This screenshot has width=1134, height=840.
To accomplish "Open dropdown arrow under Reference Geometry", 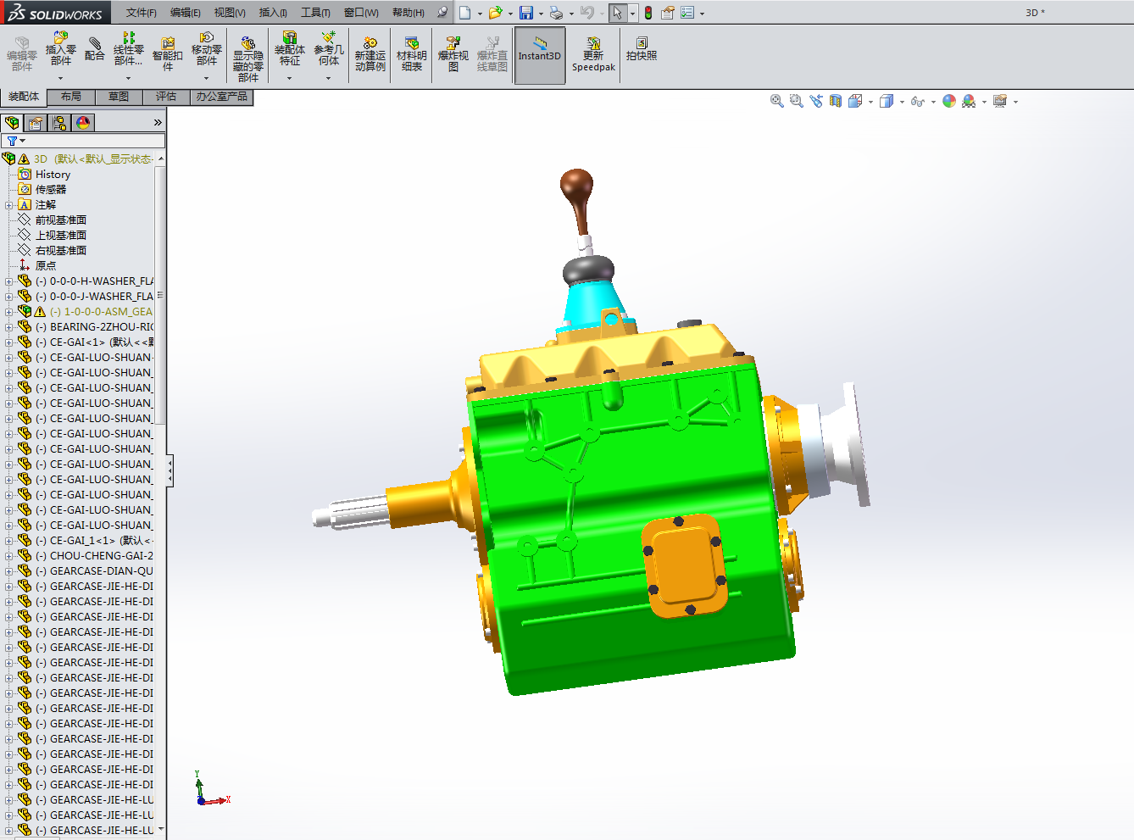I will tap(329, 78).
